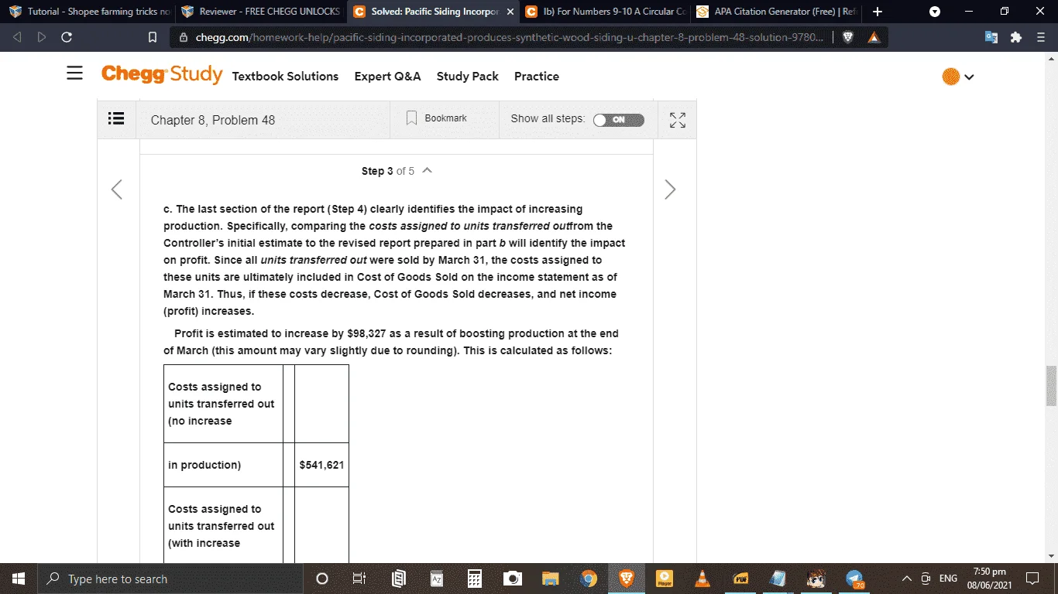Bookmark this page in the address bar
1058x594 pixels.
pos(153,37)
